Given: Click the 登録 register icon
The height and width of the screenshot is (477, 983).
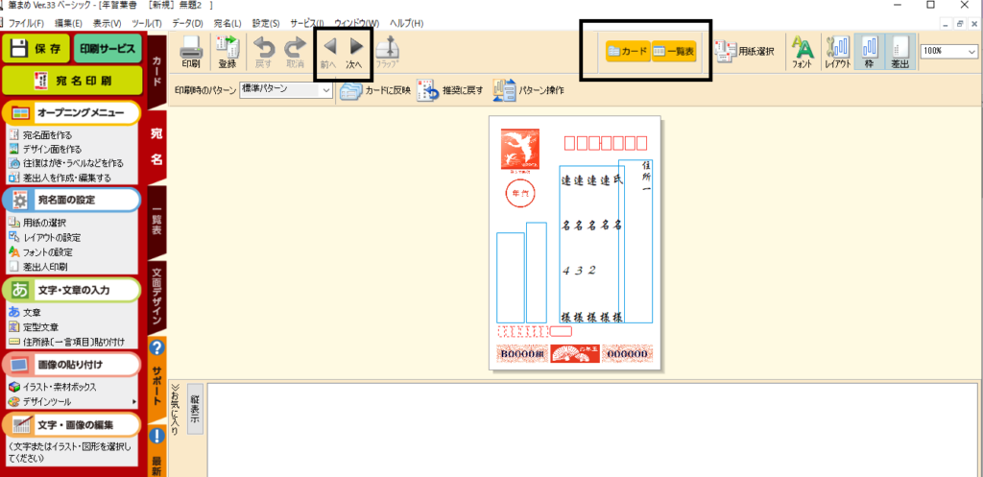Looking at the screenshot, I should click(228, 51).
